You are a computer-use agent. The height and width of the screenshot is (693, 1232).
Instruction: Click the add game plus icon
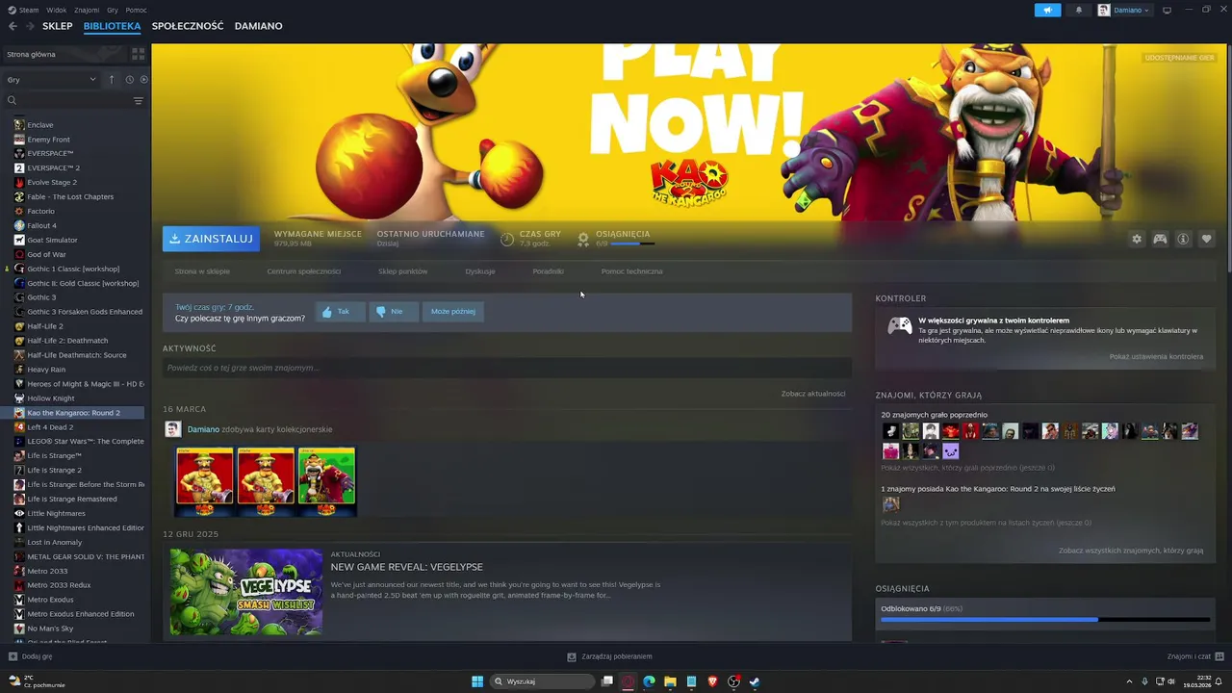pos(13,656)
